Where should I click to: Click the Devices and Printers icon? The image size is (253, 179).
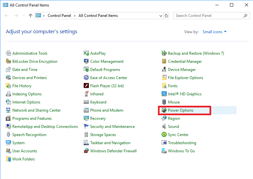point(8,78)
